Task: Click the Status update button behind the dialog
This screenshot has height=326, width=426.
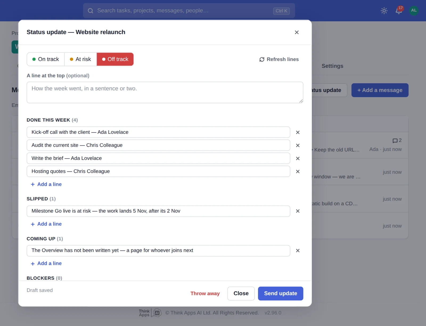Action: point(329,90)
